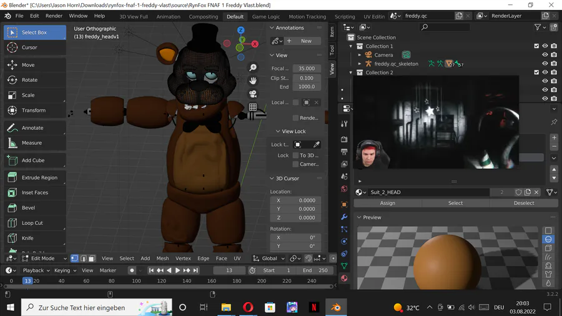Enable the Render Region checkbox

click(x=296, y=118)
